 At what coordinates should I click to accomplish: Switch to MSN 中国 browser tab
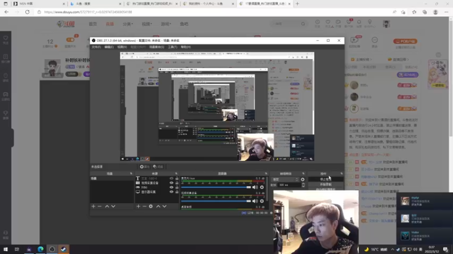(39, 4)
